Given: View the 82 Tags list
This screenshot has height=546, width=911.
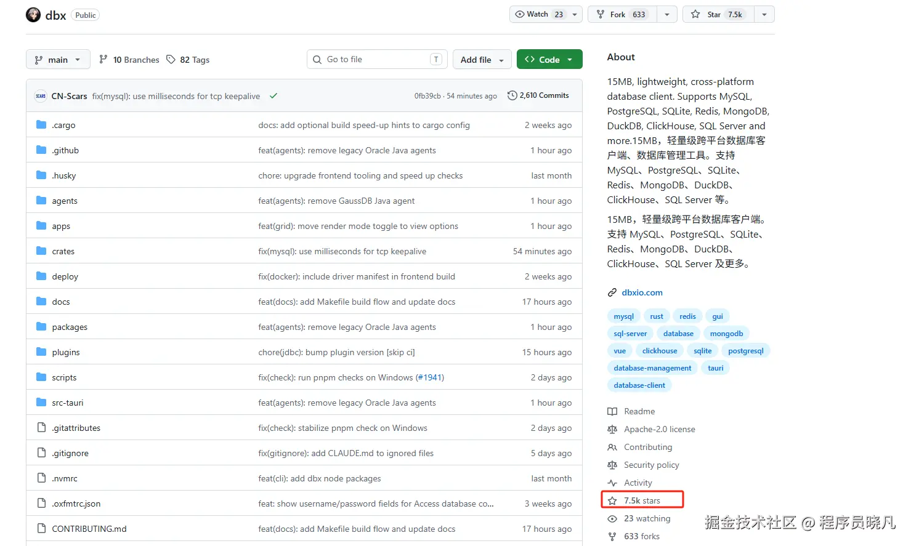Looking at the screenshot, I should pyautogui.click(x=188, y=60).
